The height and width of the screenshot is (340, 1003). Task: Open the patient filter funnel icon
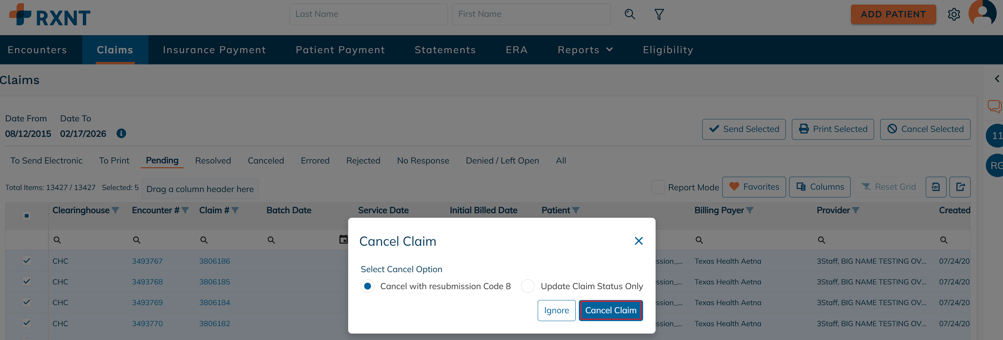(x=659, y=14)
